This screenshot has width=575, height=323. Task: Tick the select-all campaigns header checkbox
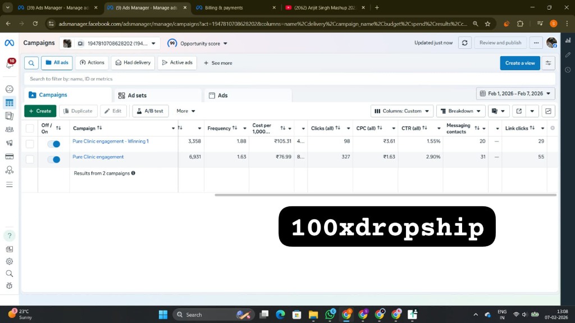coord(30,128)
